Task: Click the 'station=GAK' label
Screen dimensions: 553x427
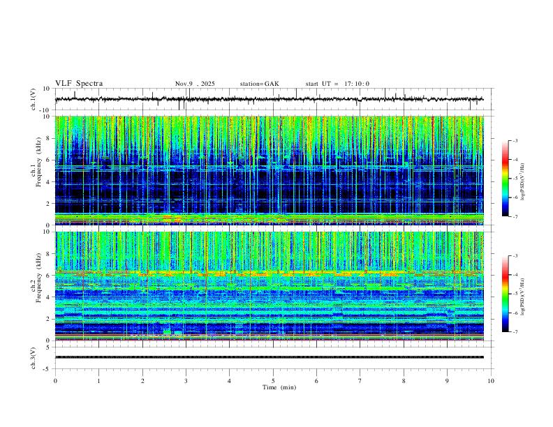Action: (259, 84)
